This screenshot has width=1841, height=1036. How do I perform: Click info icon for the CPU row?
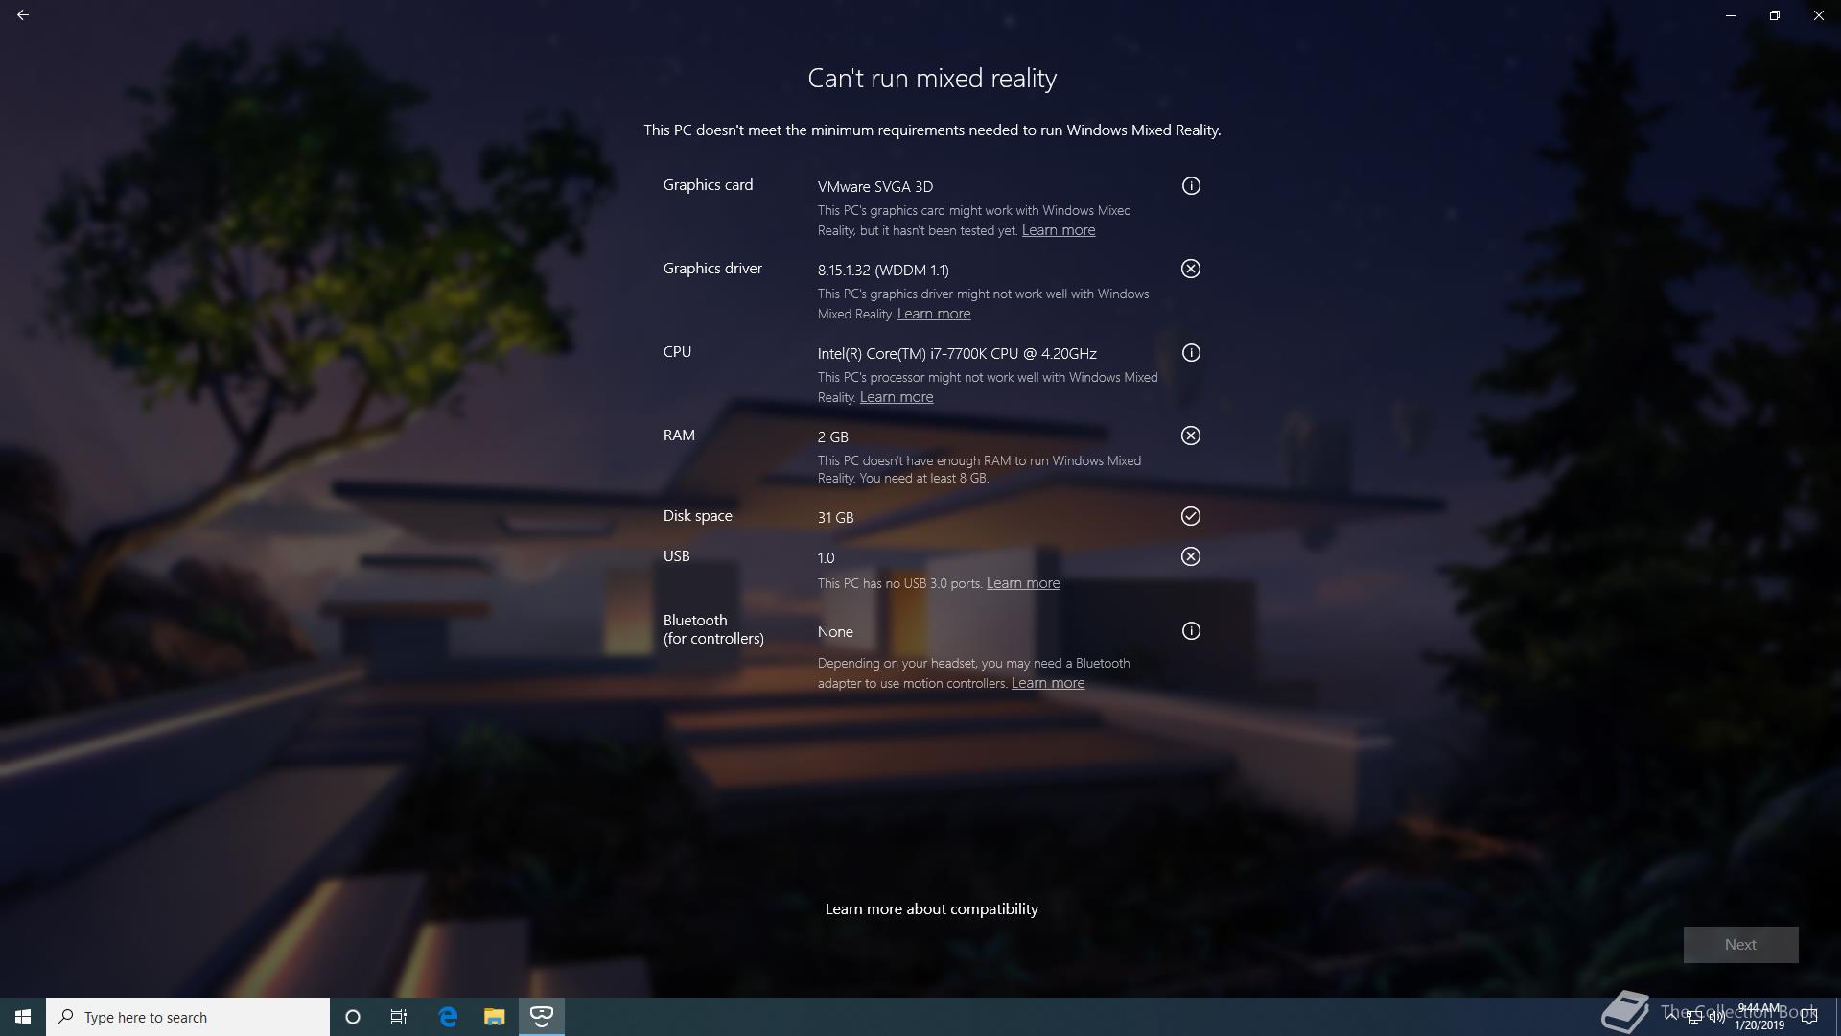(1191, 353)
